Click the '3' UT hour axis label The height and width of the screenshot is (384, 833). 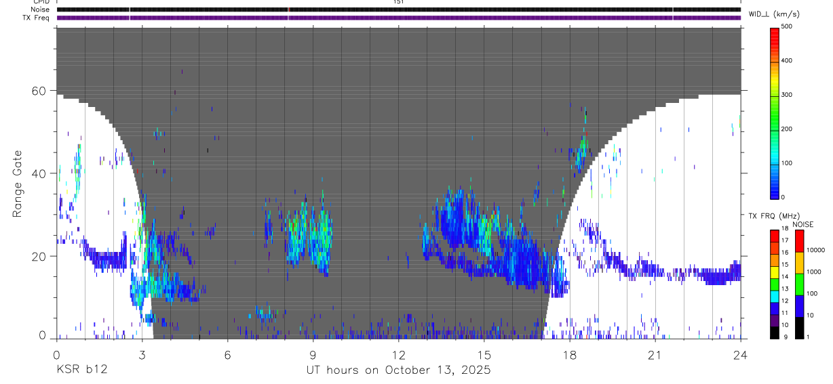click(142, 354)
